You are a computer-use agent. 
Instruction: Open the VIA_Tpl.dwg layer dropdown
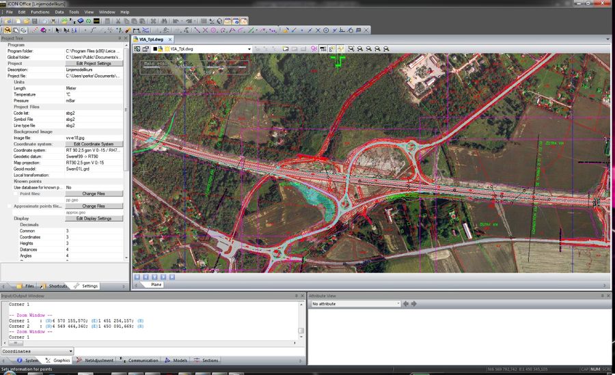point(249,49)
